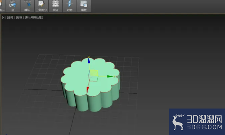
Task: Open the 属性 (Properties) ribbon panel
Action: pyautogui.click(x=84, y=6)
